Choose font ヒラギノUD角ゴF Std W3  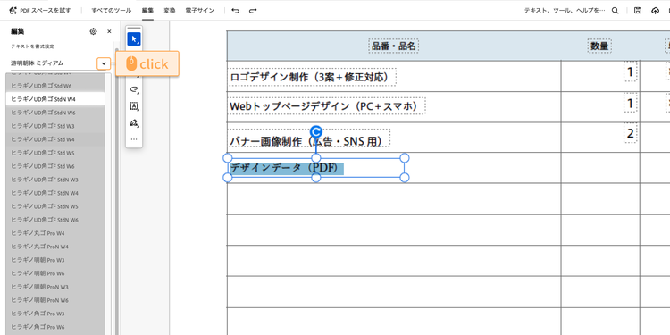[x=55, y=126]
